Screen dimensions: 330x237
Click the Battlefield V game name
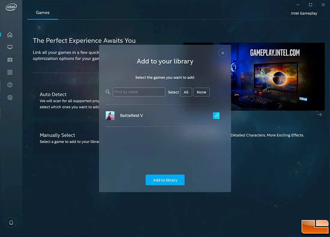(x=131, y=115)
